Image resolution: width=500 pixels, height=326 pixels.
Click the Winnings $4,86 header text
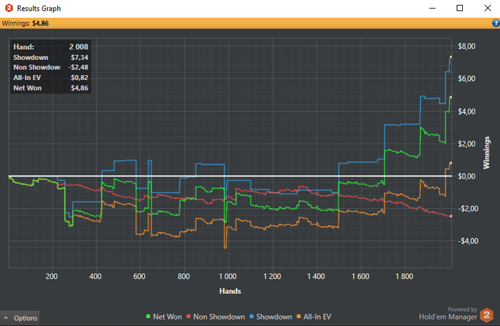coord(25,24)
